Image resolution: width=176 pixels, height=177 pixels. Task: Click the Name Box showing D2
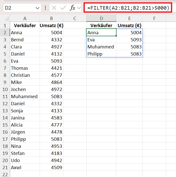coord(22,8)
